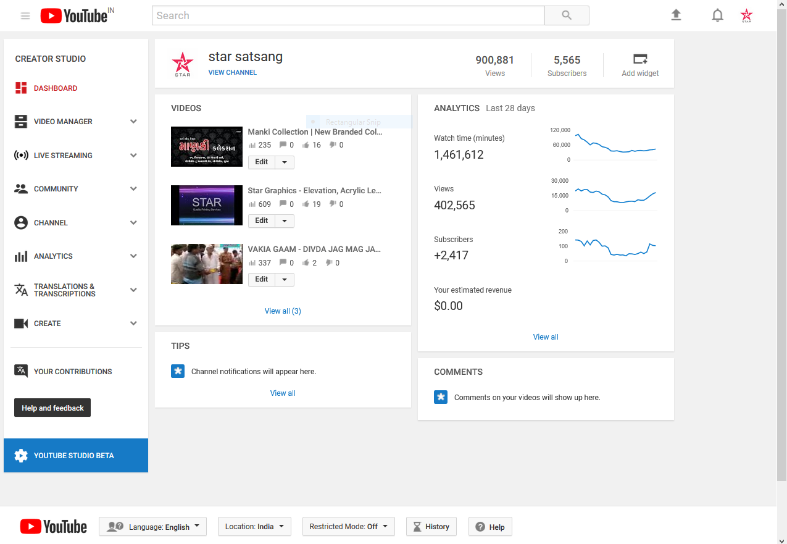Click the Community people icon
Image resolution: width=787 pixels, height=544 pixels.
21,189
